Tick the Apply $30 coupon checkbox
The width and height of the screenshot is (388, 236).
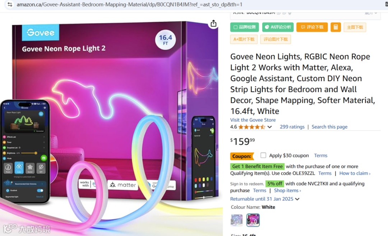click(263, 155)
